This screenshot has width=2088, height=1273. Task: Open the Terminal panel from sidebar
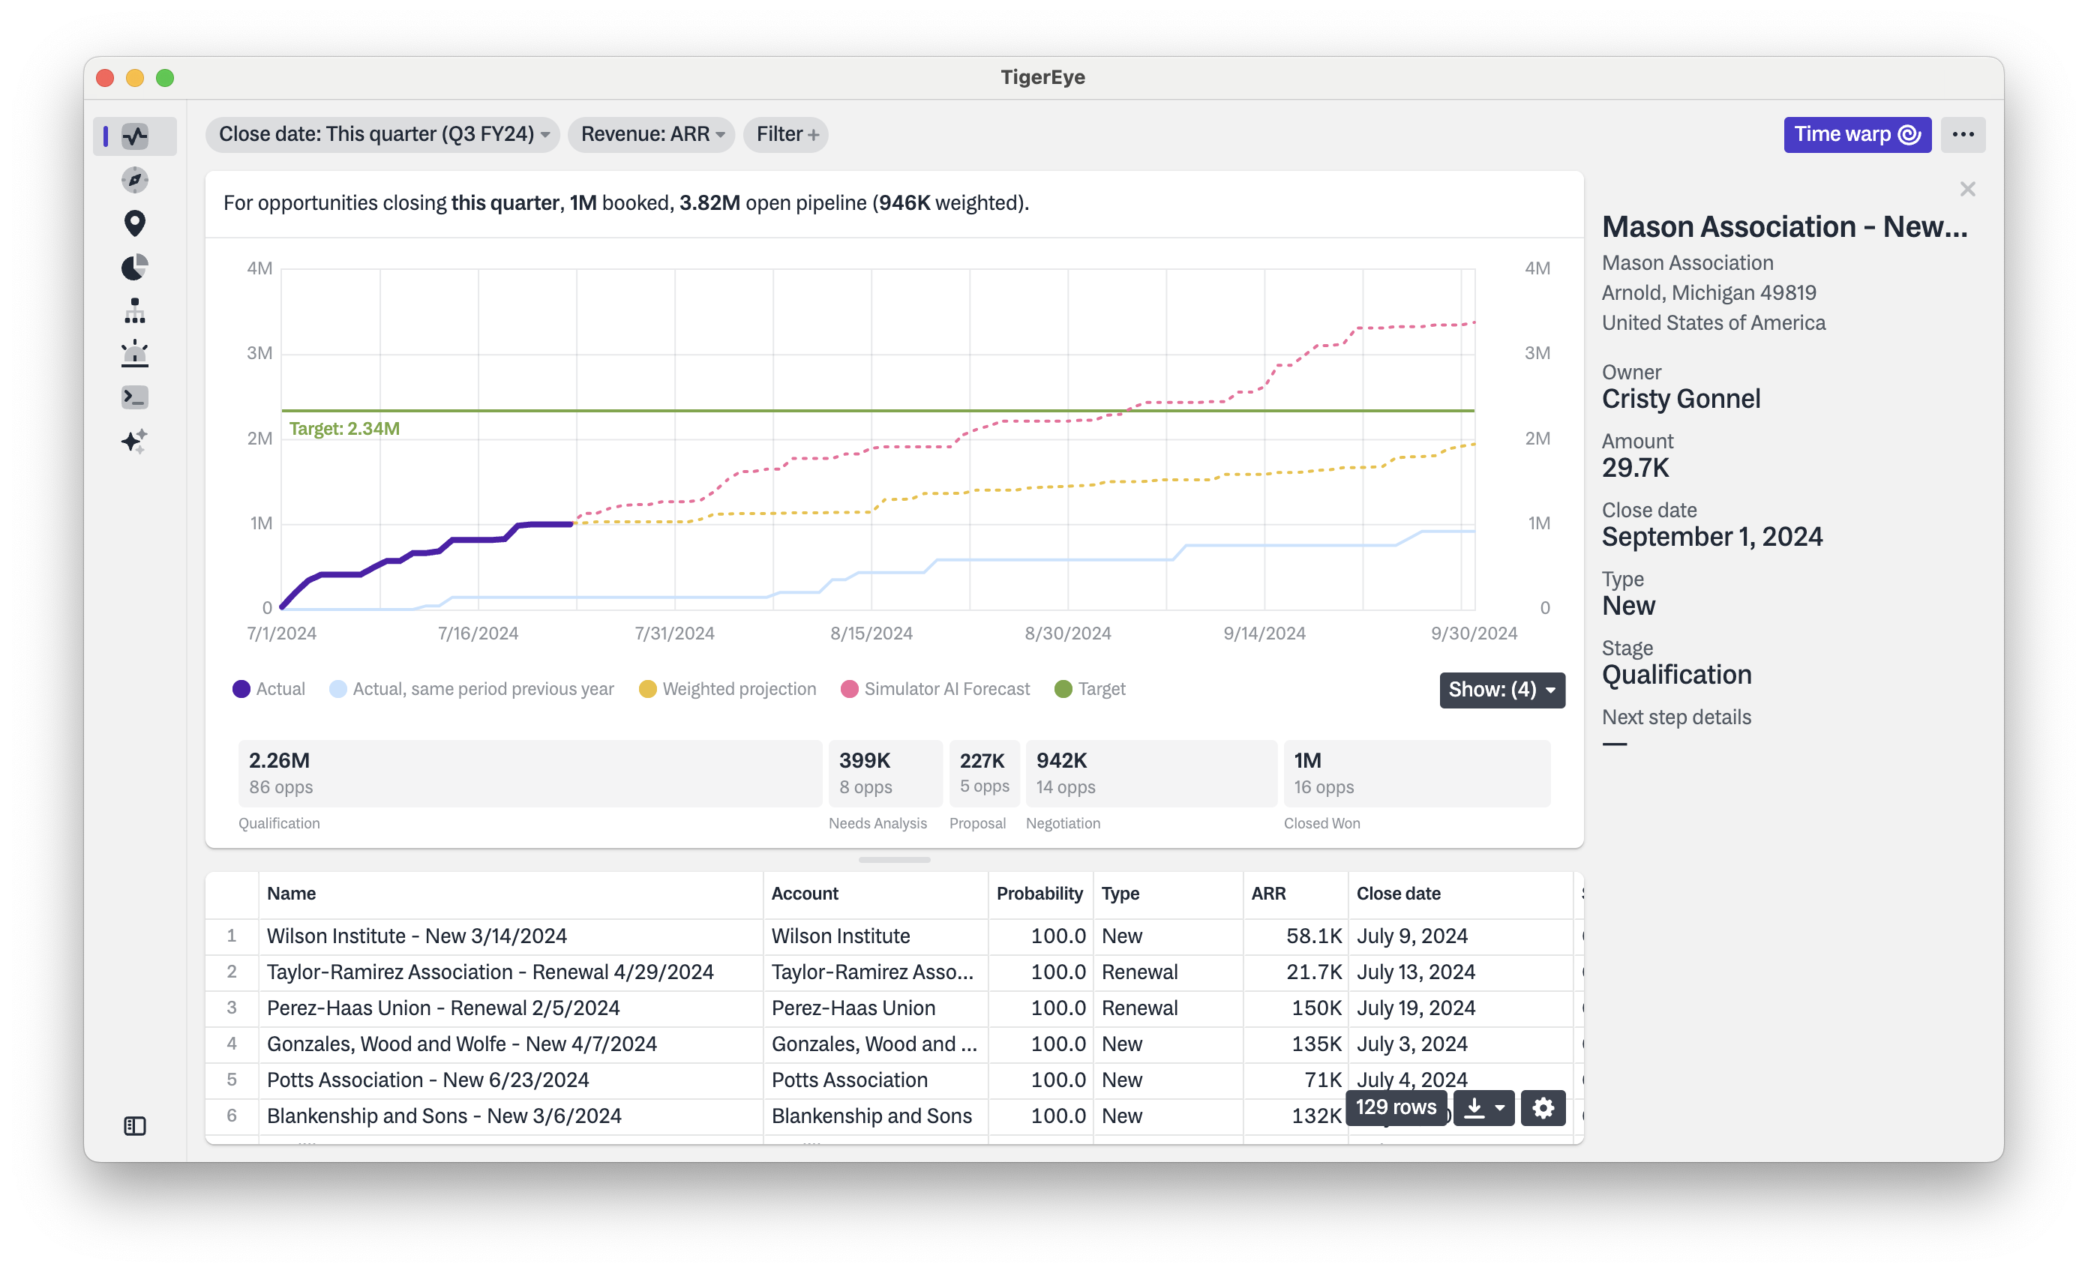point(135,397)
